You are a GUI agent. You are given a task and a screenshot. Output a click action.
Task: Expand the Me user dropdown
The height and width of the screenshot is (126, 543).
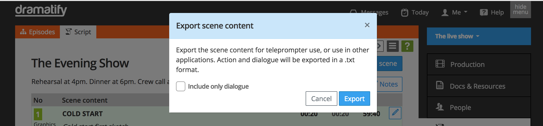[454, 12]
